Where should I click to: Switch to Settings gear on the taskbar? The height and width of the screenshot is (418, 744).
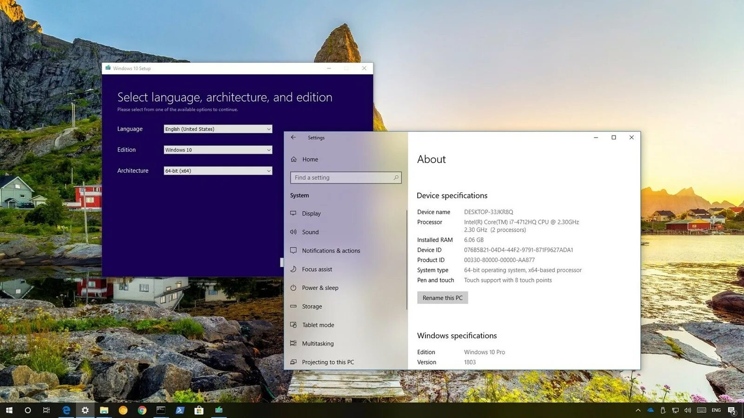(85, 410)
